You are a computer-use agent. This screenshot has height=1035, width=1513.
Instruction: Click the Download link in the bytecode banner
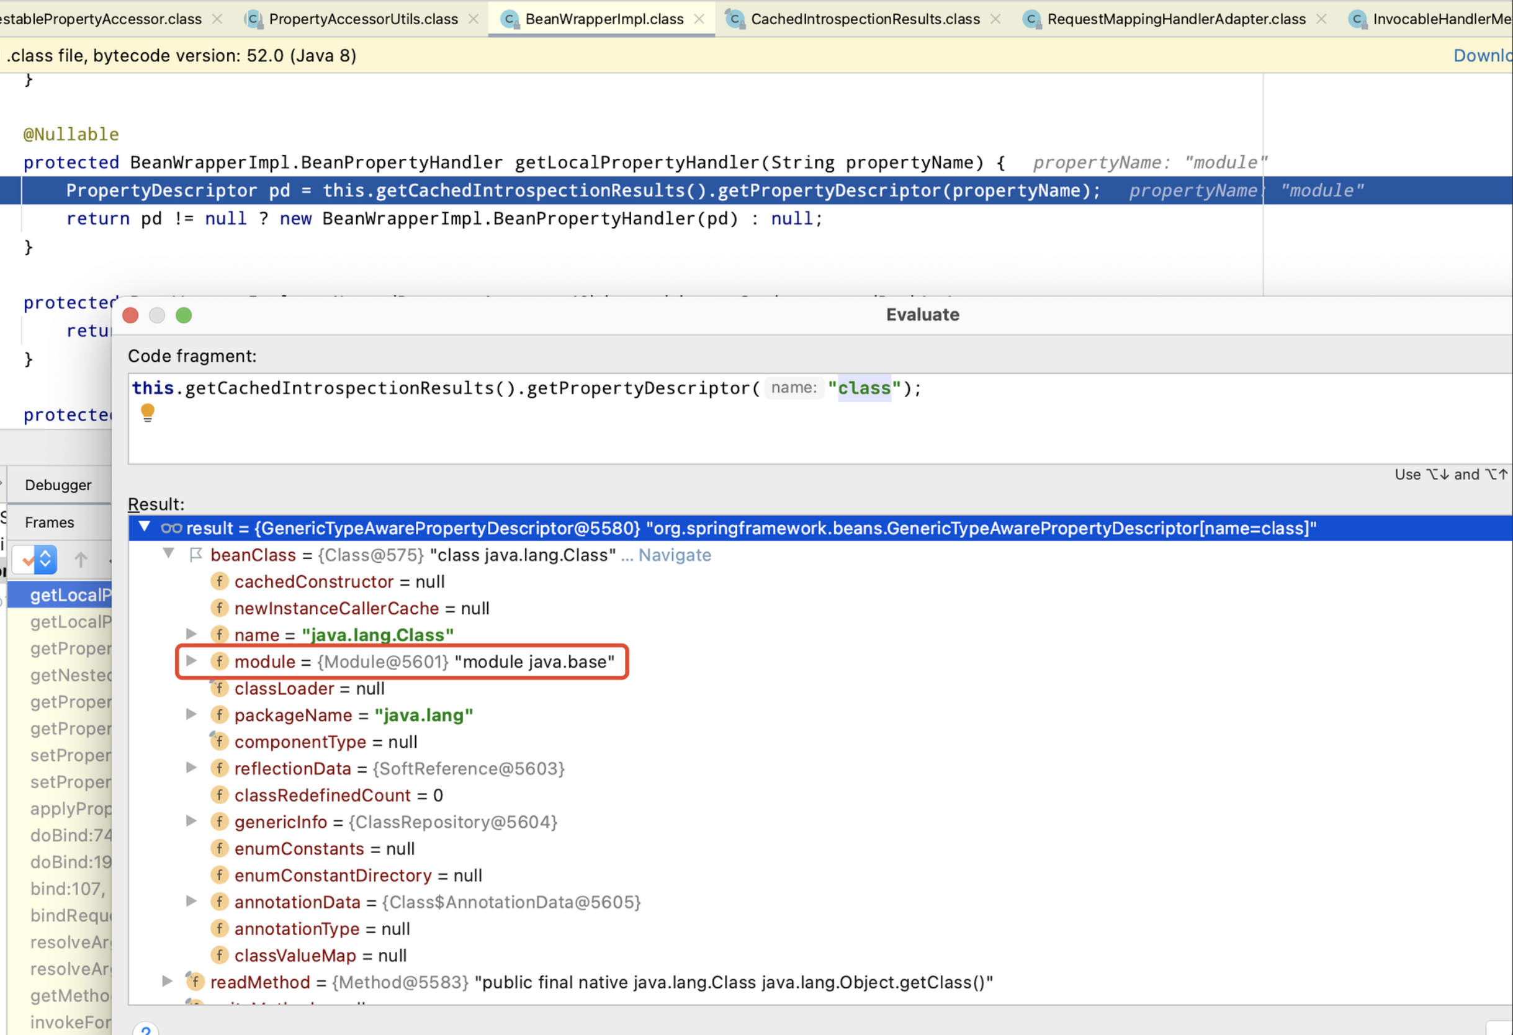point(1483,55)
